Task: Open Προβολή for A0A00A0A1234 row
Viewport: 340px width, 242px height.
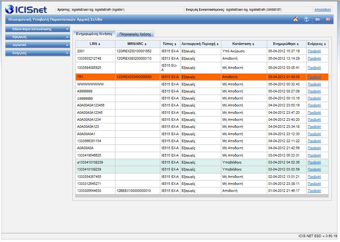Action: coord(314,120)
